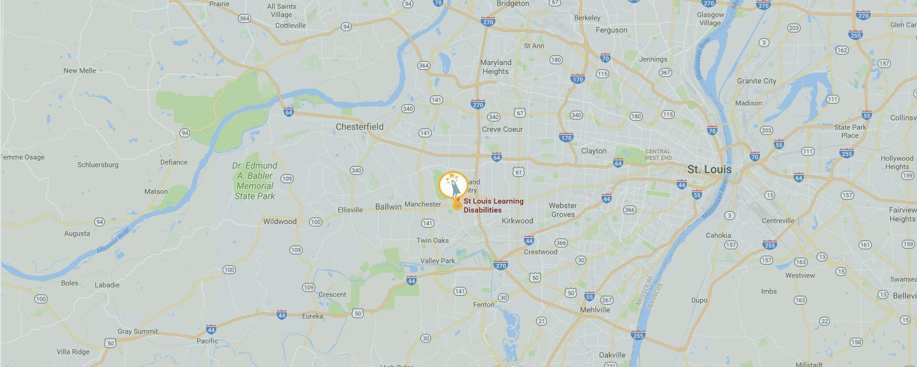Select the Chesterfield city label

click(359, 127)
